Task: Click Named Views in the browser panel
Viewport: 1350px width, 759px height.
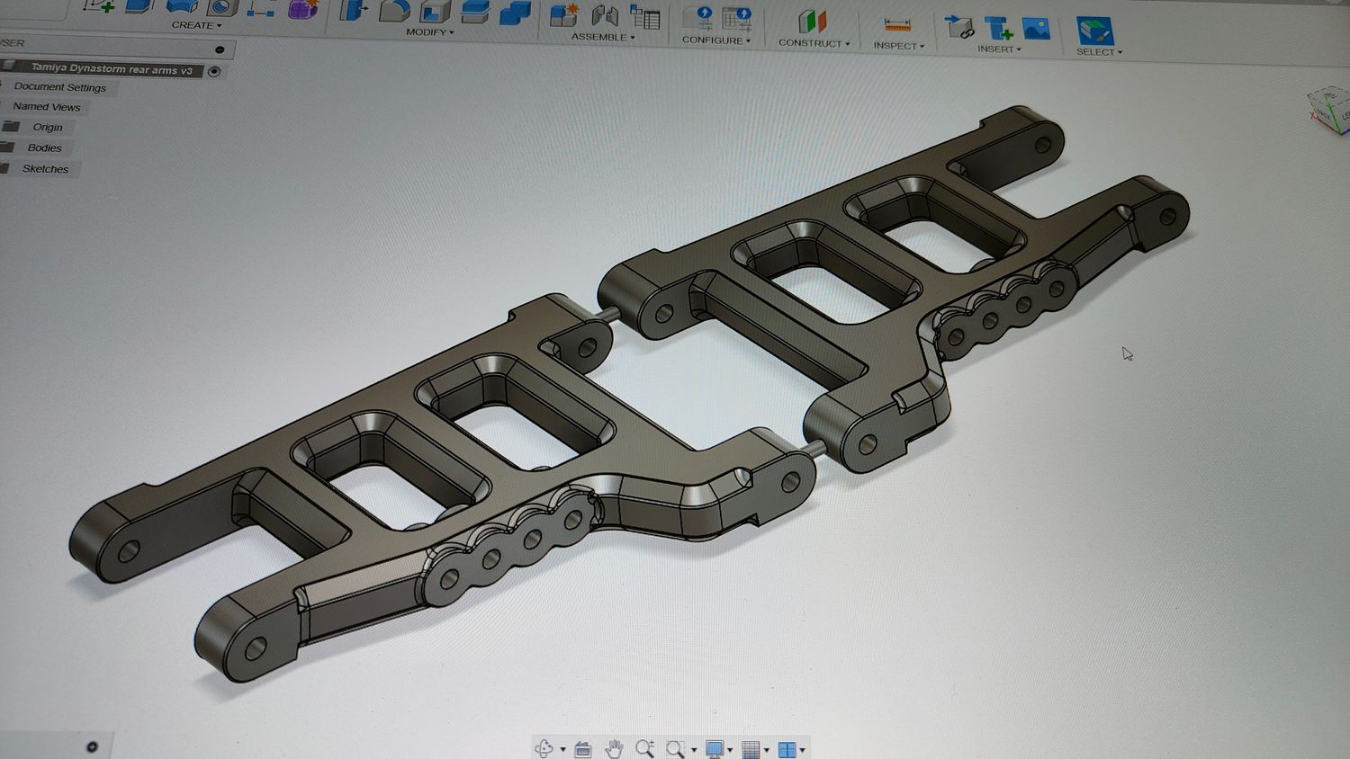Action: 47,106
